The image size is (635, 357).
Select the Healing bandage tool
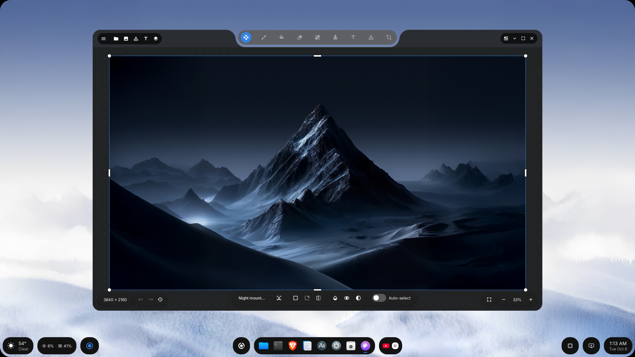[x=317, y=38]
